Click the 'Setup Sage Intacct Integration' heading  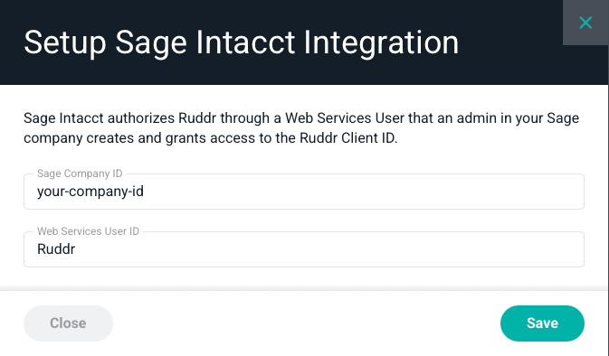[242, 42]
